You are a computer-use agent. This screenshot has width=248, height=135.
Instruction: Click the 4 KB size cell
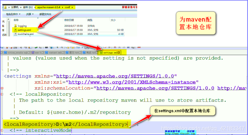121,34
